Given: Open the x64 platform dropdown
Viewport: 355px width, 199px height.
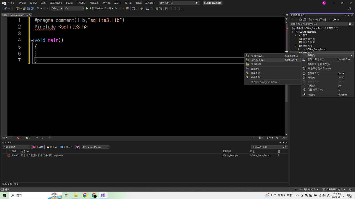Looking at the screenshot, I should [x=74, y=9].
